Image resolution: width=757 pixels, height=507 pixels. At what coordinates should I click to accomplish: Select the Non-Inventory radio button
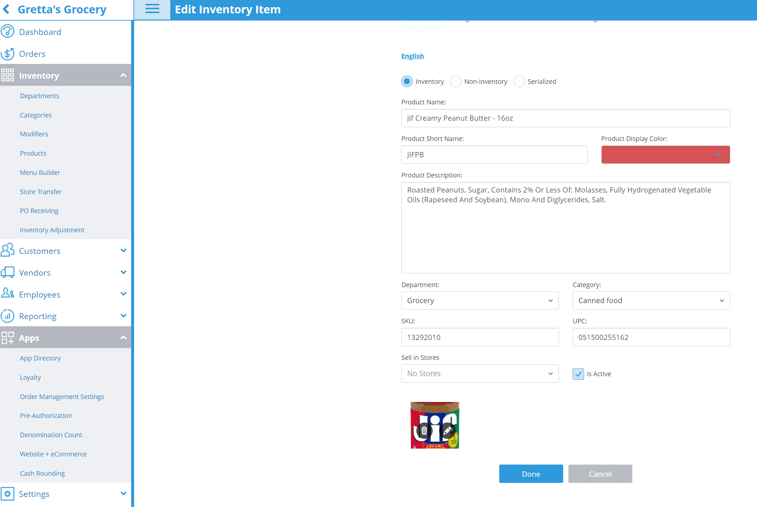(x=456, y=82)
